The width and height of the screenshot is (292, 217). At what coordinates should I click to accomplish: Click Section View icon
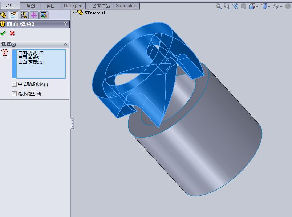coord(244,6)
